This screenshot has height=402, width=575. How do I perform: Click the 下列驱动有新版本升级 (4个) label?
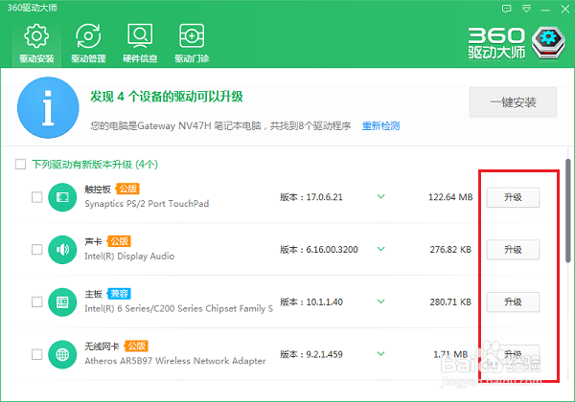[x=95, y=165]
